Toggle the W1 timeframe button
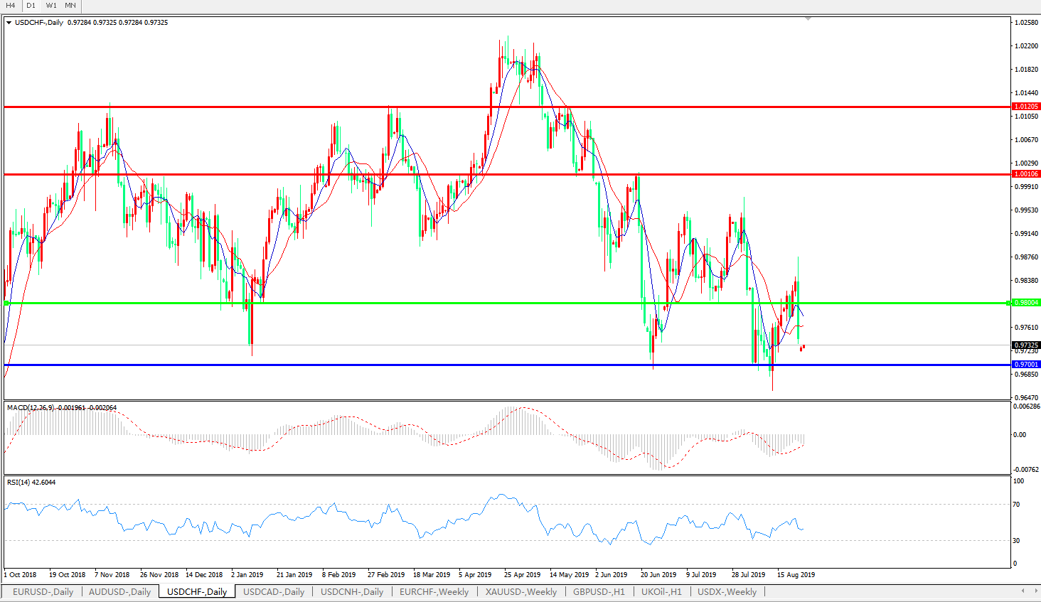1041x602 pixels. click(x=51, y=6)
